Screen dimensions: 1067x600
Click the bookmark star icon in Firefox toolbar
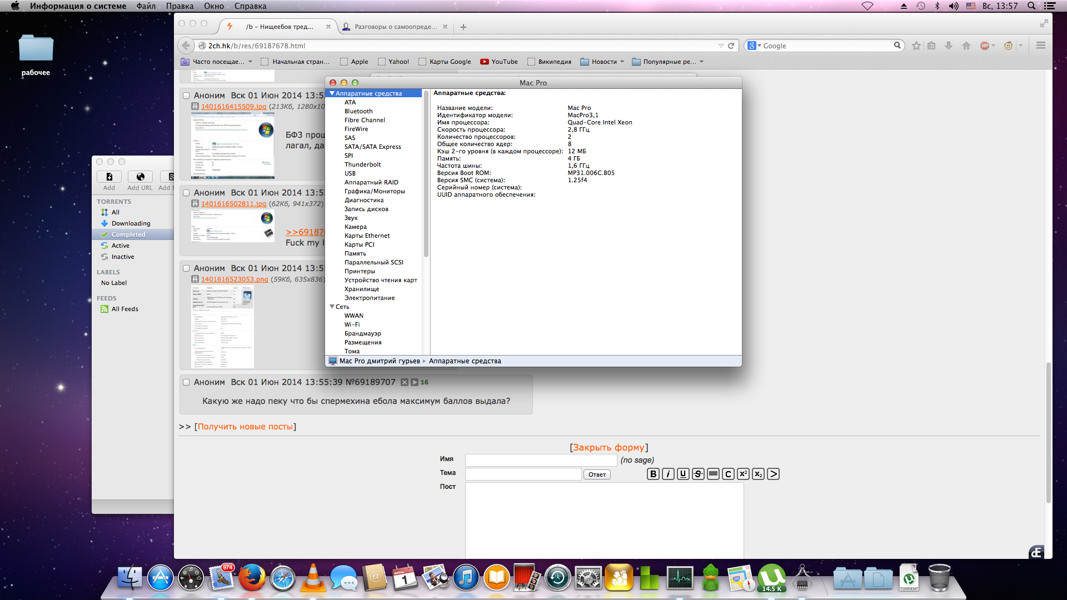point(916,46)
